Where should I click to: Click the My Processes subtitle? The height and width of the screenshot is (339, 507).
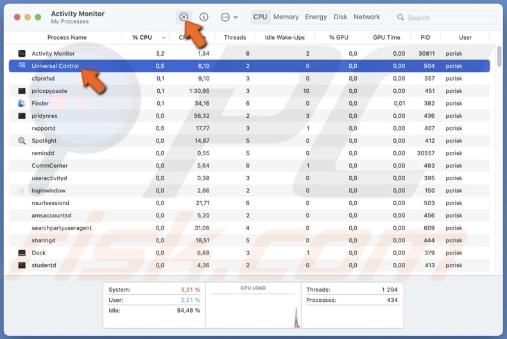[x=70, y=22]
